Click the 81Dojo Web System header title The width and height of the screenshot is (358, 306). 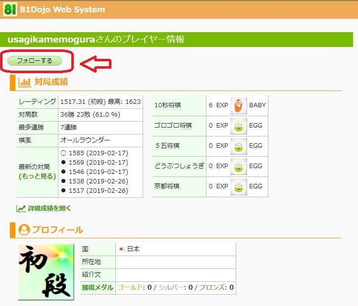coord(62,9)
